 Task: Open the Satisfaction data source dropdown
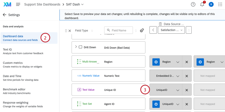pyautogui.click(x=171, y=30)
